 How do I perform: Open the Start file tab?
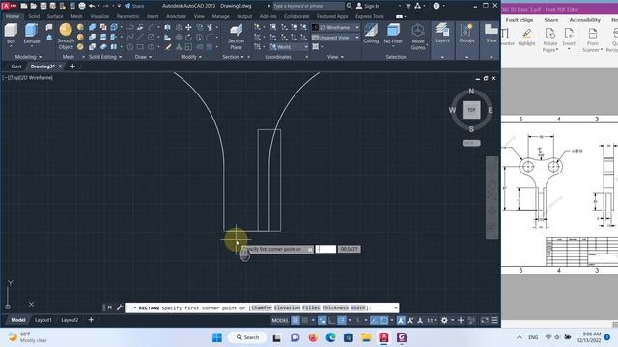coord(16,67)
